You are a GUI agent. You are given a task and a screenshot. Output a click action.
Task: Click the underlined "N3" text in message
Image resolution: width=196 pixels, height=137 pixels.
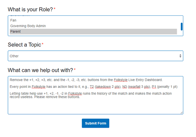[x=125, y=87]
